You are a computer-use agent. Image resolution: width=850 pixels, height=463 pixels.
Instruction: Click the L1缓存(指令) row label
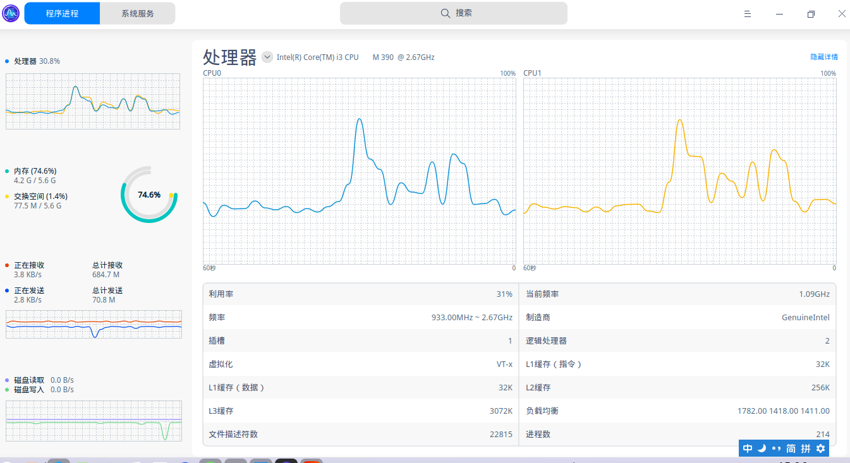[554, 364]
